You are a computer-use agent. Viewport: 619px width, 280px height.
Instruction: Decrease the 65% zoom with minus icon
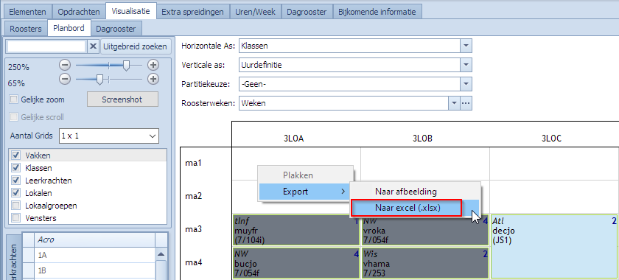[65, 79]
